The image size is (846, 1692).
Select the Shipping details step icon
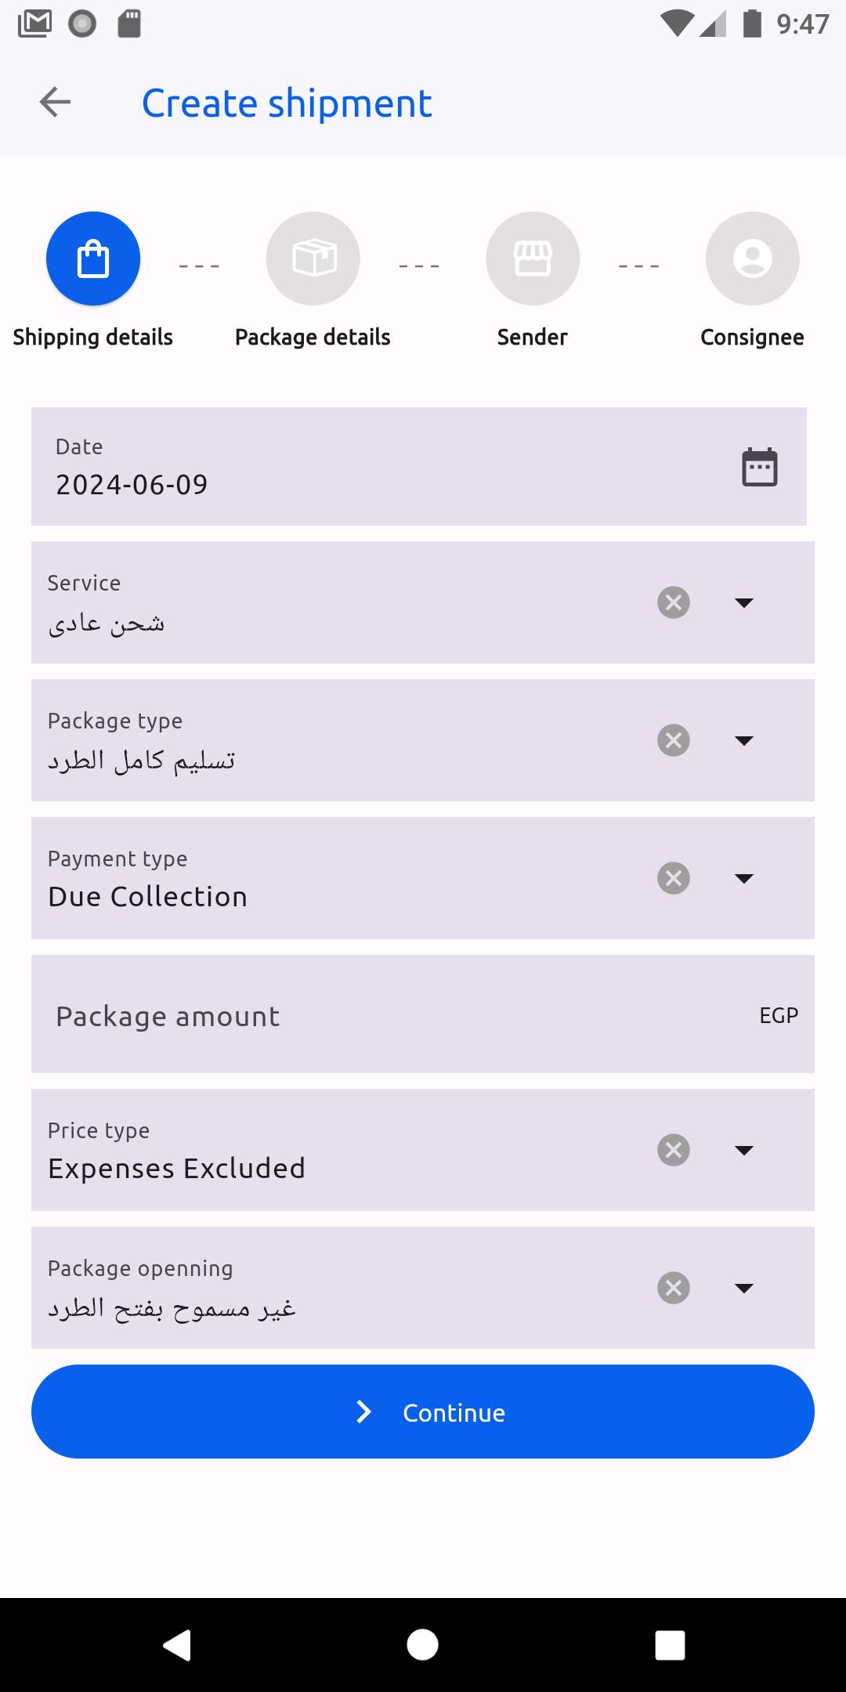click(x=93, y=258)
